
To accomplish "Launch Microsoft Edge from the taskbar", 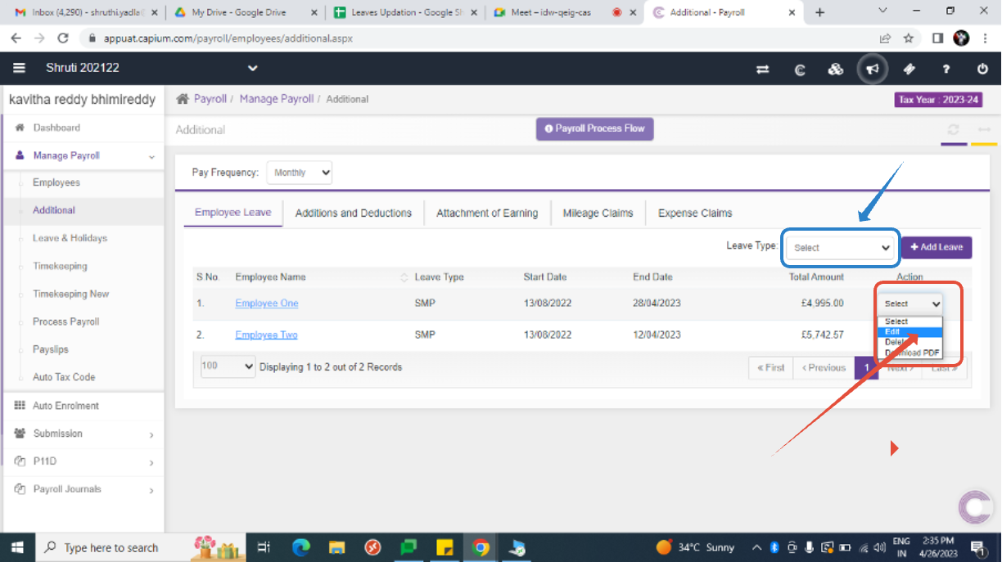I will [x=301, y=547].
